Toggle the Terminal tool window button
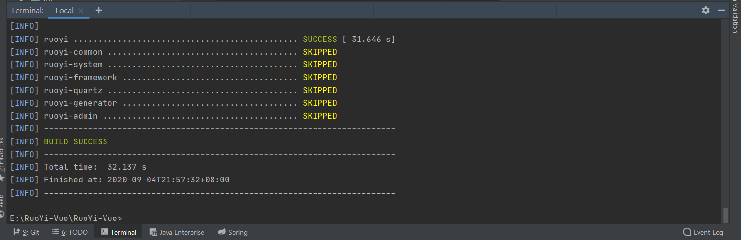This screenshot has height=240, width=741. (x=119, y=232)
